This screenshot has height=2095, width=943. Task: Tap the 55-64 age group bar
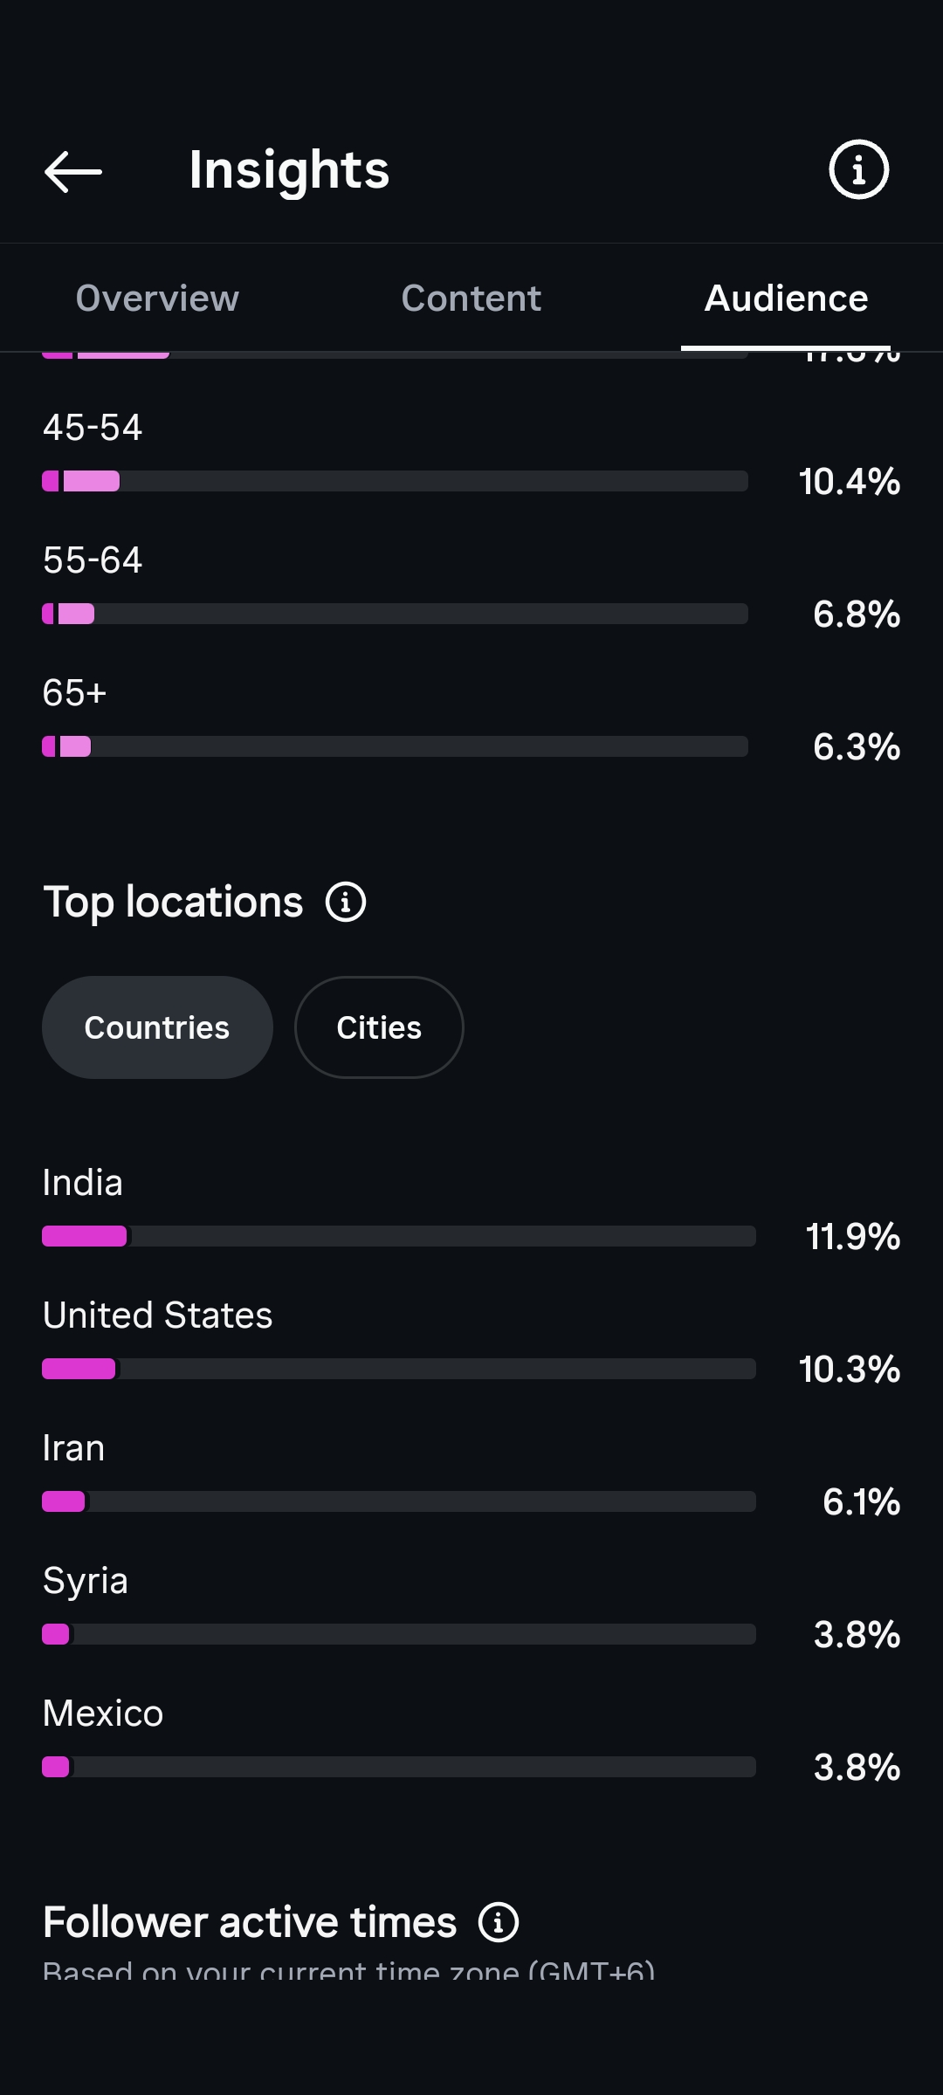(395, 614)
